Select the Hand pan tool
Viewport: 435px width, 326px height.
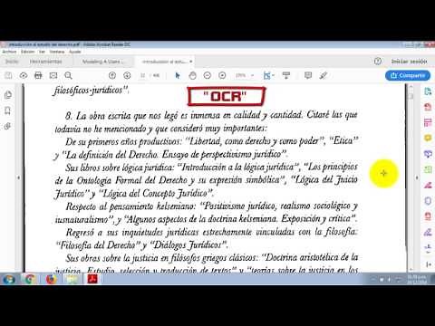(192, 75)
